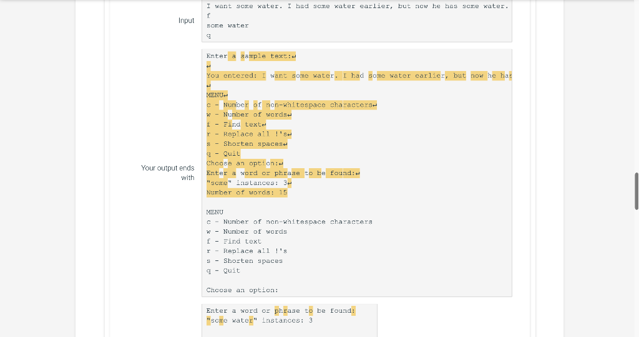The width and height of the screenshot is (639, 337).
Task: Click the highlighted "MENU" heading
Action: point(217,95)
